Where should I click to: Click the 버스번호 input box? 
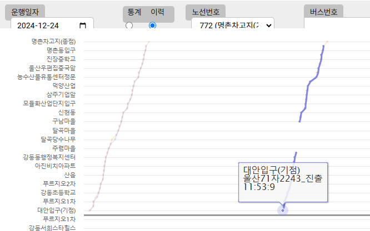click(x=337, y=25)
